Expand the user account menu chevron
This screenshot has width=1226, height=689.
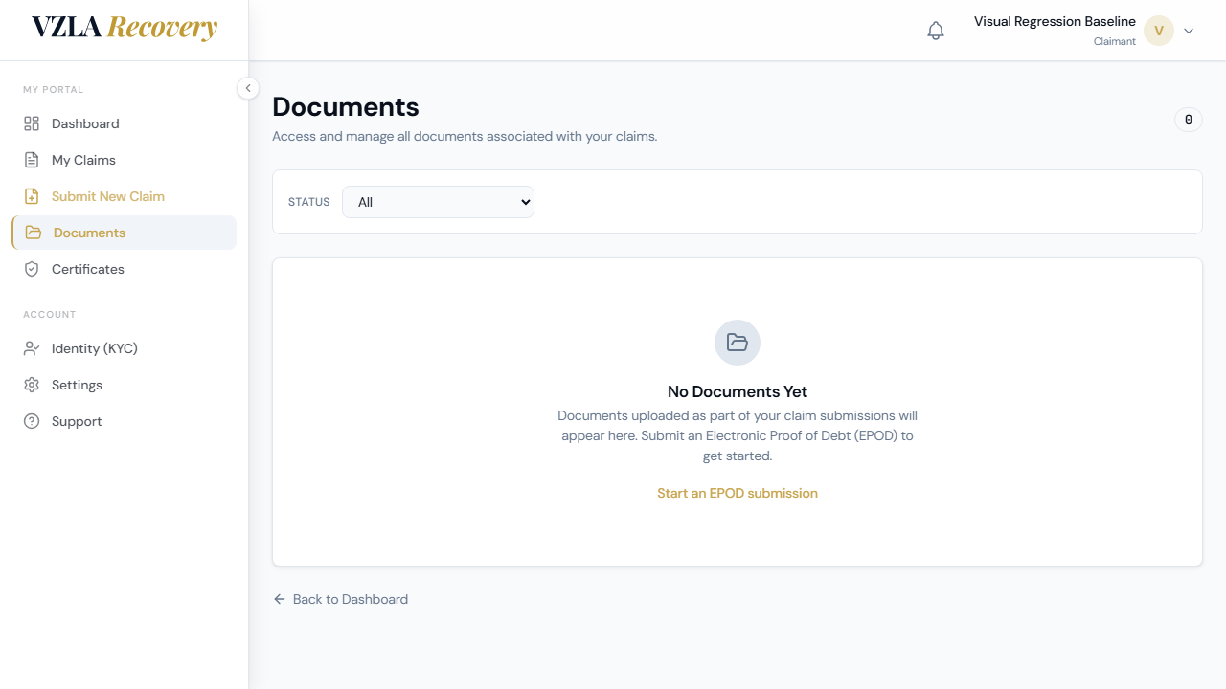[1189, 31]
